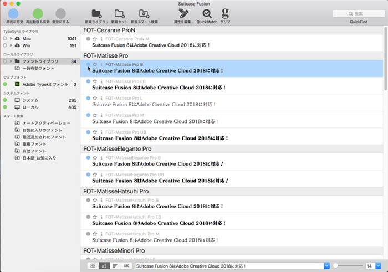Favorite FOT-Matisse Pro L with star
This screenshot has height=272, width=388.
95,98
